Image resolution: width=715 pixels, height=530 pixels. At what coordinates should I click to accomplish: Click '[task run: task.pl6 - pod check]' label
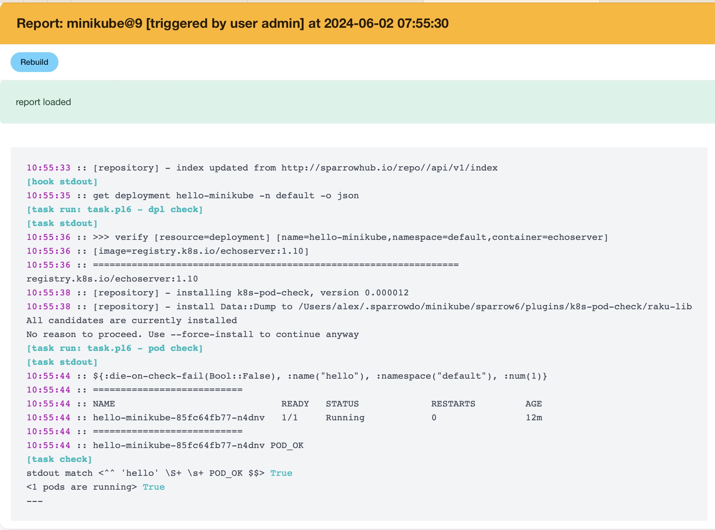[x=115, y=348]
